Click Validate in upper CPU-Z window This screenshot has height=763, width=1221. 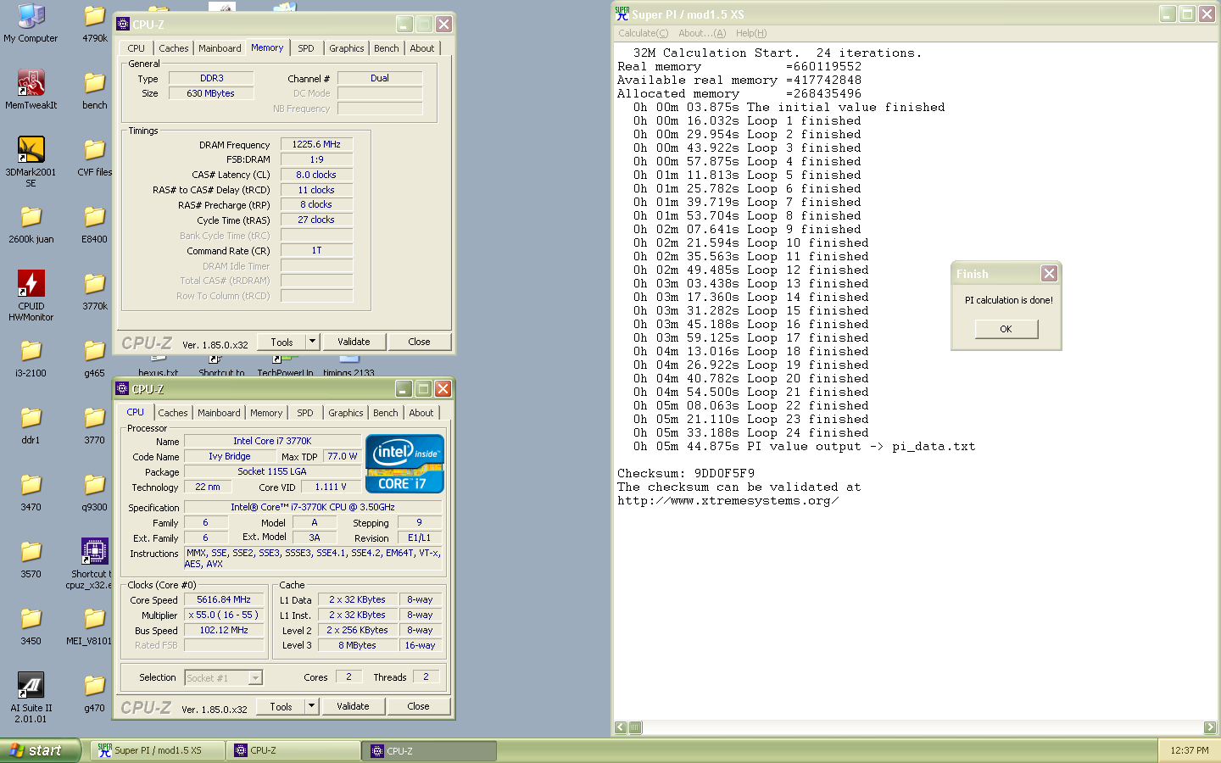[x=354, y=342]
